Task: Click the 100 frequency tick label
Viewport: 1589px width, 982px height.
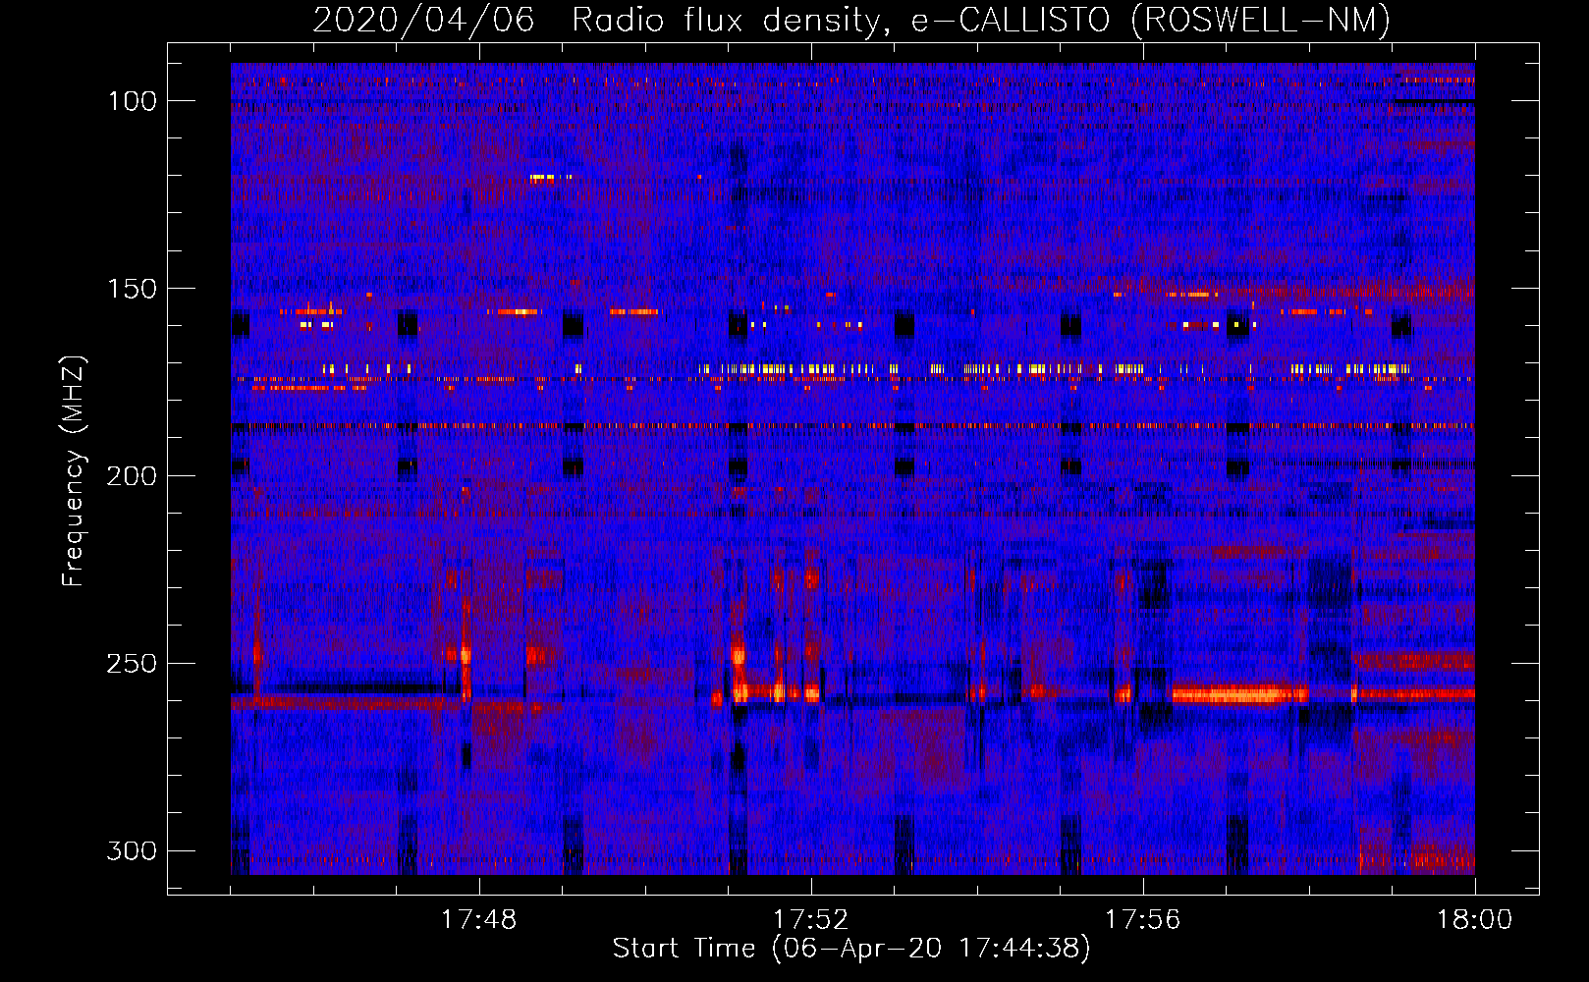Action: coord(133,101)
